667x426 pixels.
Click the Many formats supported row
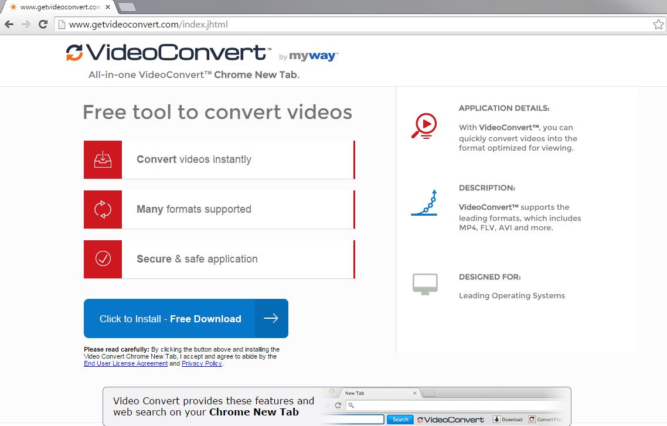tap(237, 209)
